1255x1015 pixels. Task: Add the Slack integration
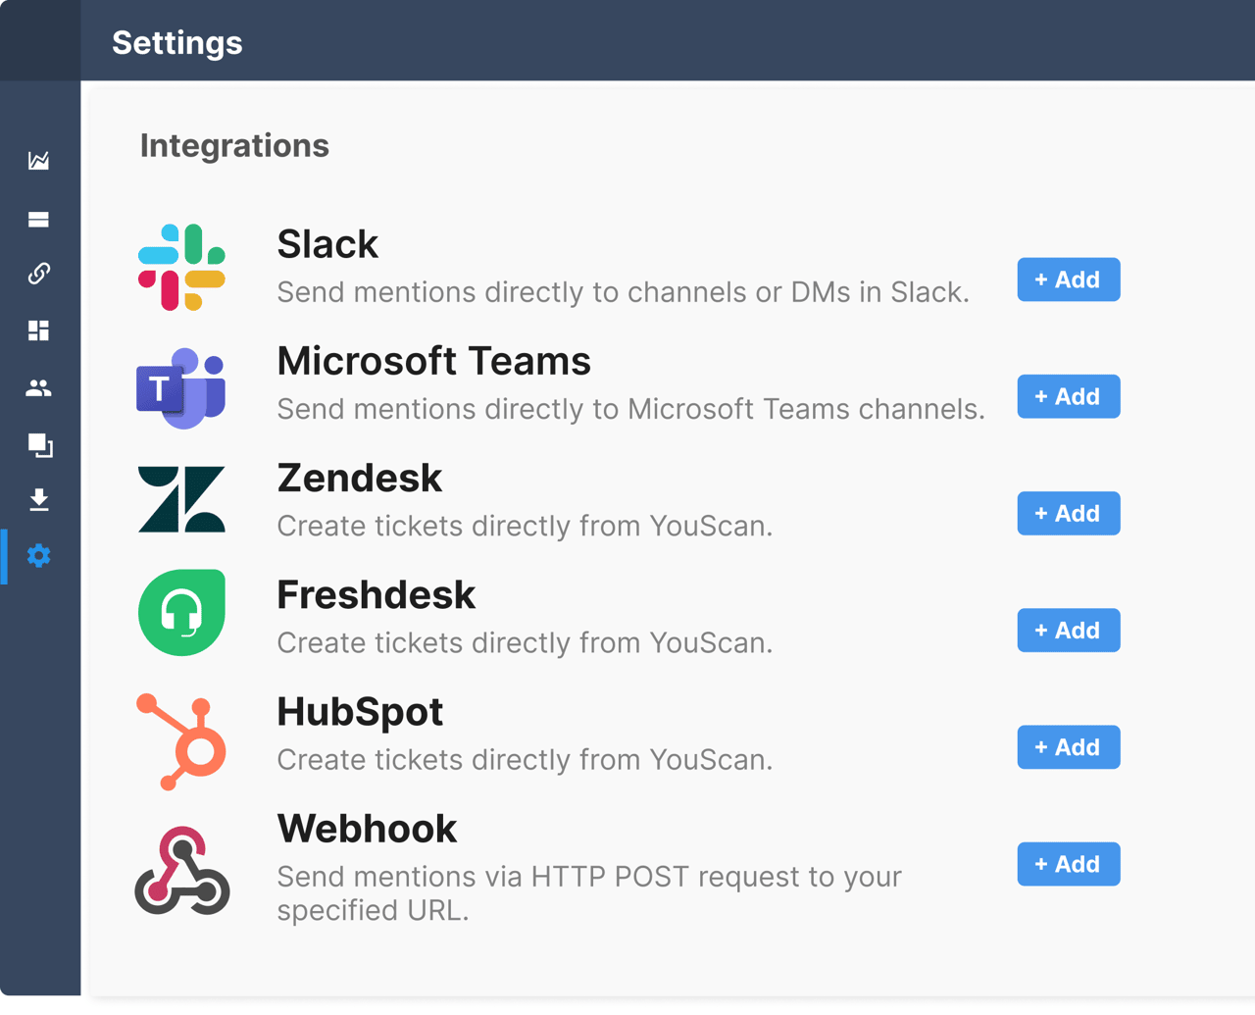pos(1068,279)
